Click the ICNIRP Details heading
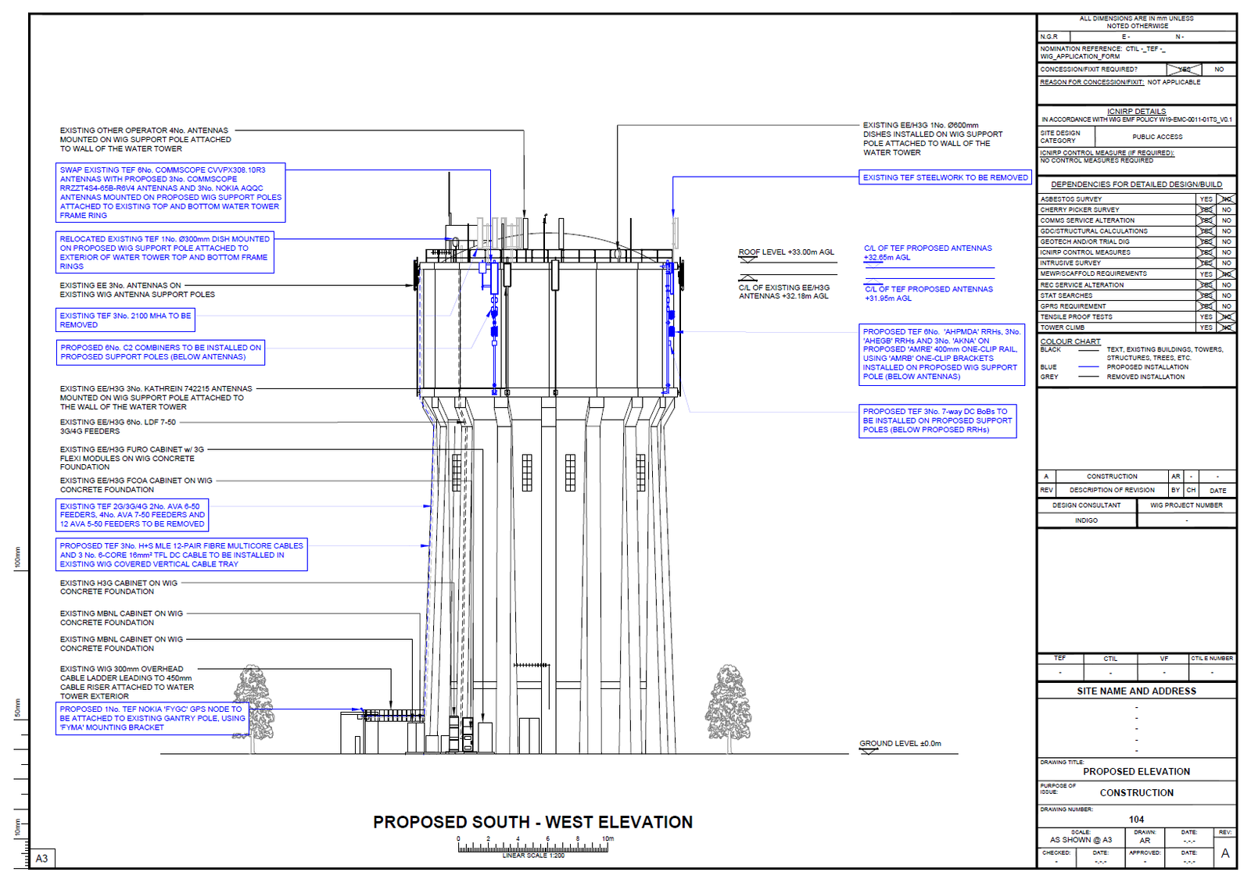This screenshot has height=879, width=1251. 1136,112
